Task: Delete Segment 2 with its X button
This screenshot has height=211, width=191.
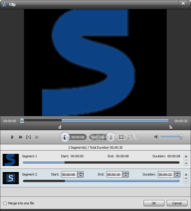Action: point(186,175)
